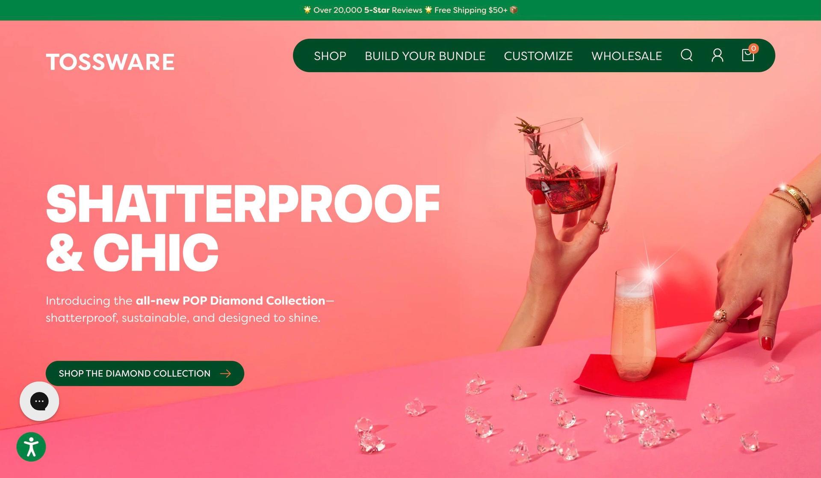Go to BUILD YOUR BUNDLE

(425, 56)
